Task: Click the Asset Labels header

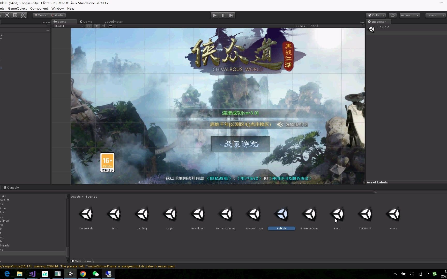Action: point(377,182)
